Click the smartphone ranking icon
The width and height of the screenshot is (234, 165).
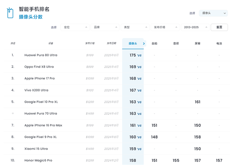coord(10,13)
